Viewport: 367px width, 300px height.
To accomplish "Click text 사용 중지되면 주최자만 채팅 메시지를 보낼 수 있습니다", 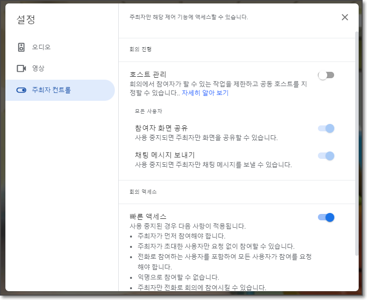I will click(213, 165).
